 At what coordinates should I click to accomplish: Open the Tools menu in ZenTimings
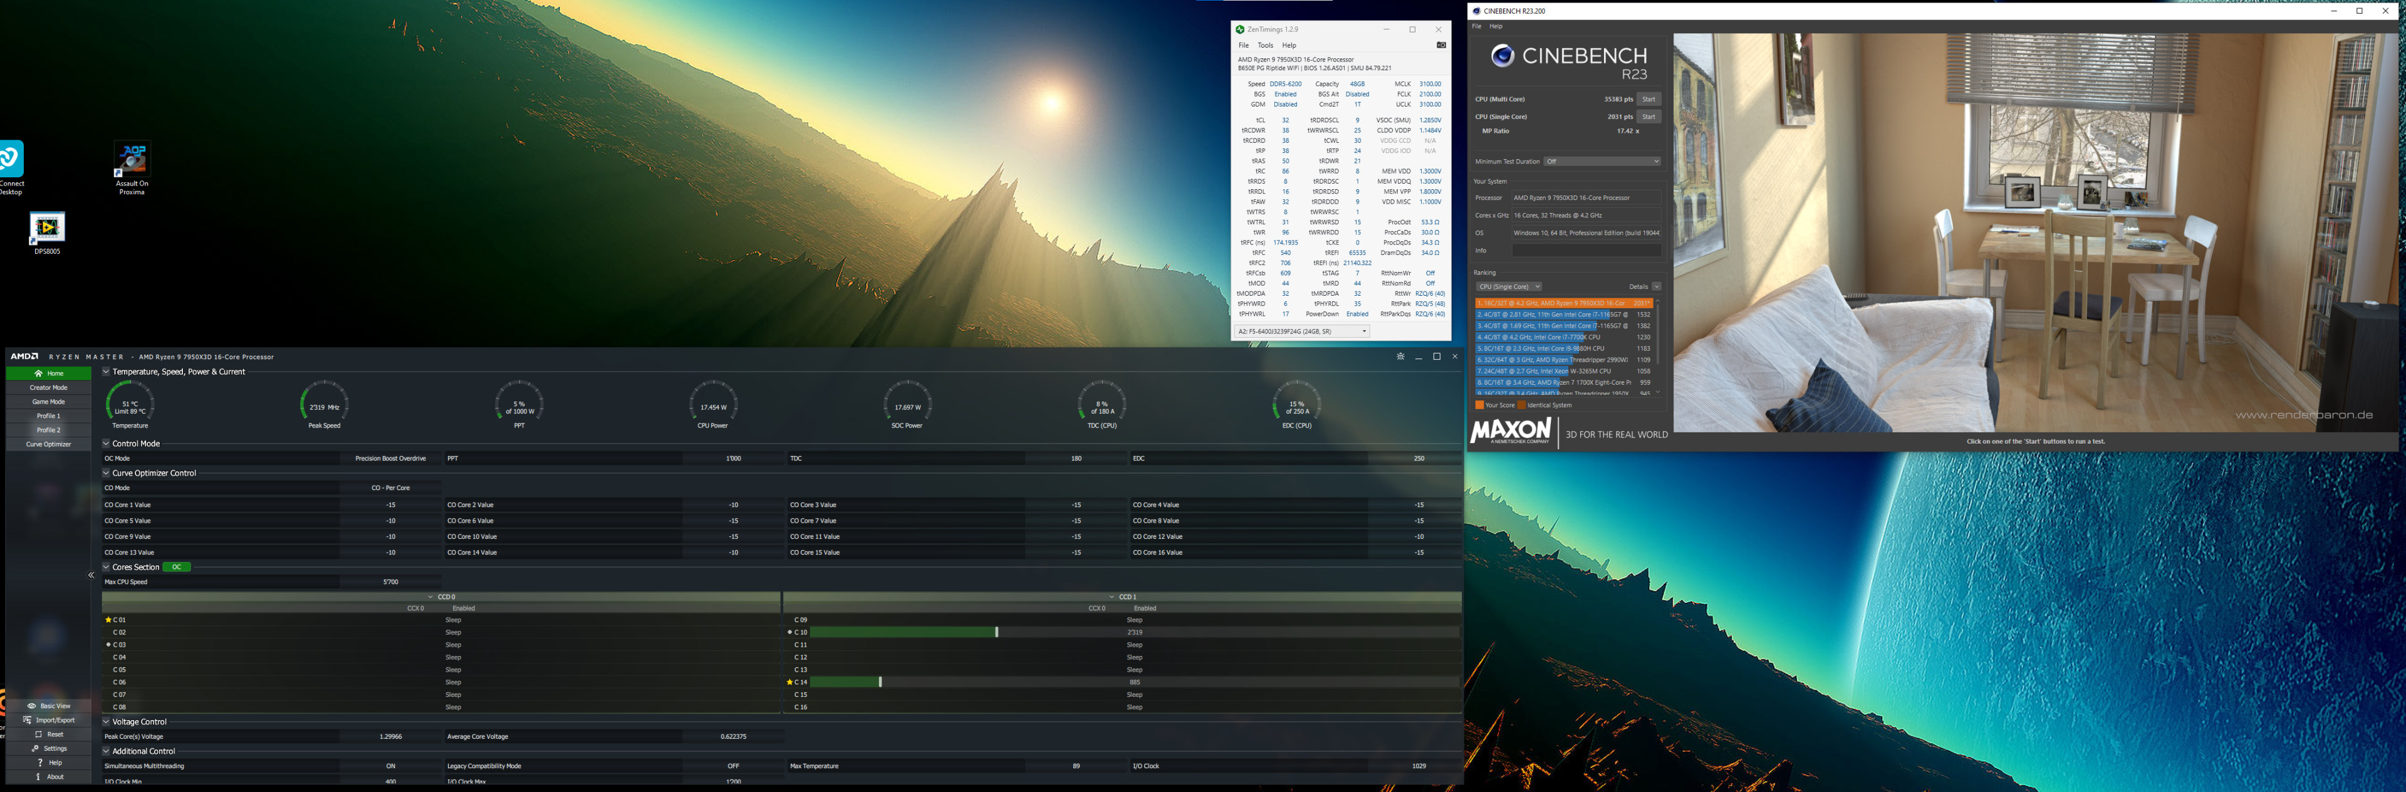click(x=1264, y=45)
